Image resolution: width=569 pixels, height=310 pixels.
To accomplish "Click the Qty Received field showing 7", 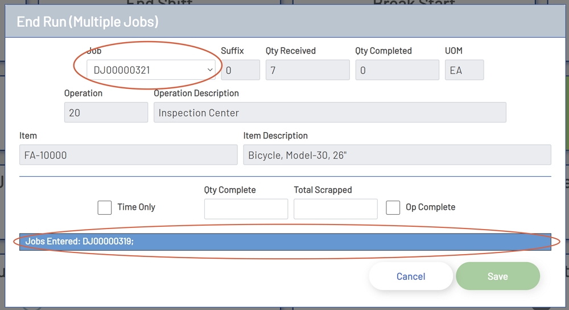I will pos(307,70).
